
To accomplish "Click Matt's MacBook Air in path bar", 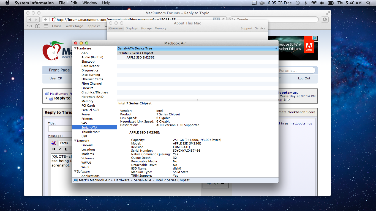I will coord(94,180).
